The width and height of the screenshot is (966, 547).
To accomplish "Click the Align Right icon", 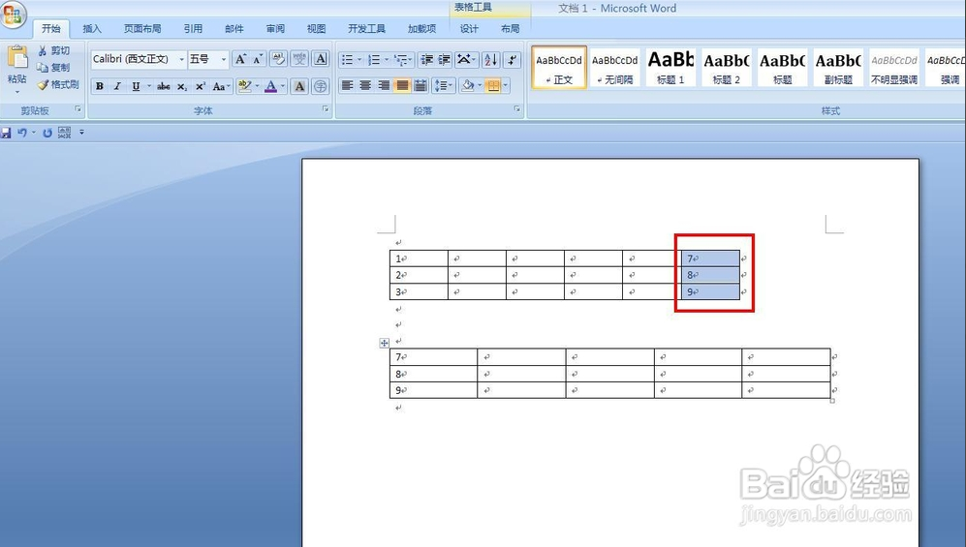I will pos(384,85).
